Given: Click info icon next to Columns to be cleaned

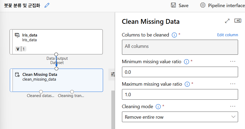Looking at the screenshot, I should [x=174, y=35].
